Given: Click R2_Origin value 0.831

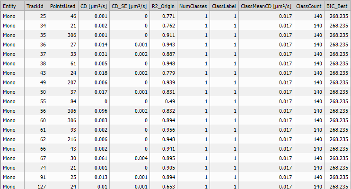Looking at the screenshot, I should [168, 92].
